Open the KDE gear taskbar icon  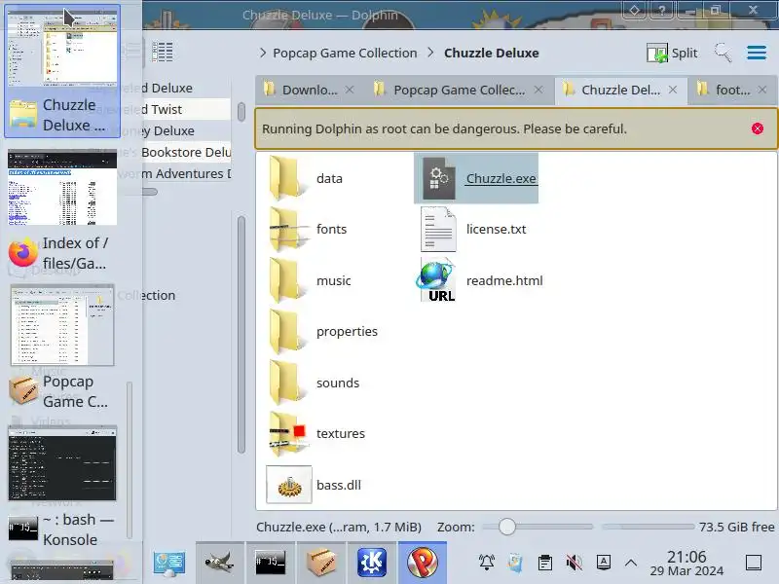(372, 563)
